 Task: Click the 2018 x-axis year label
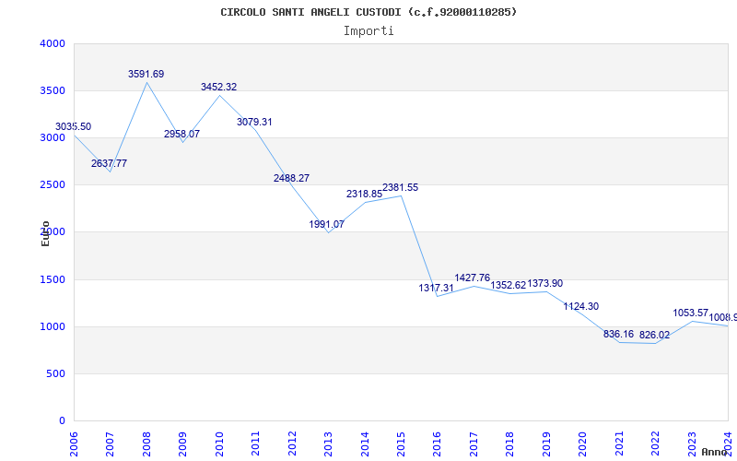click(510, 443)
